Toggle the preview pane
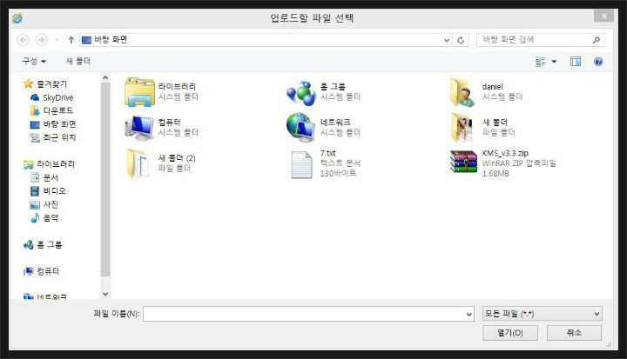627x359 pixels. 576,62
